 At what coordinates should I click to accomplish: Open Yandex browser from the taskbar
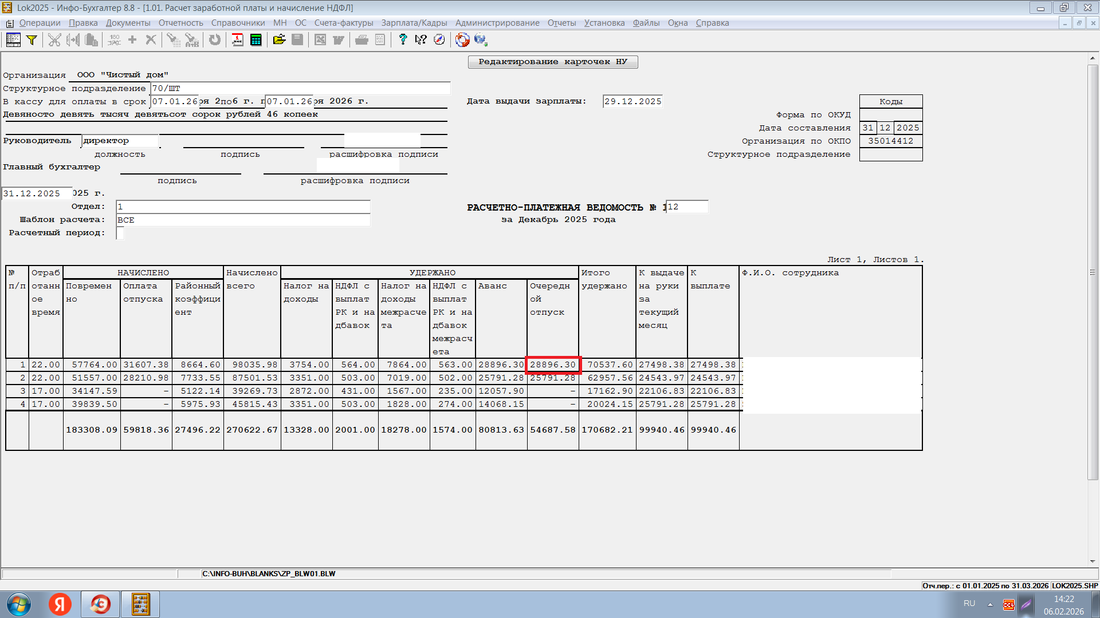point(60,604)
